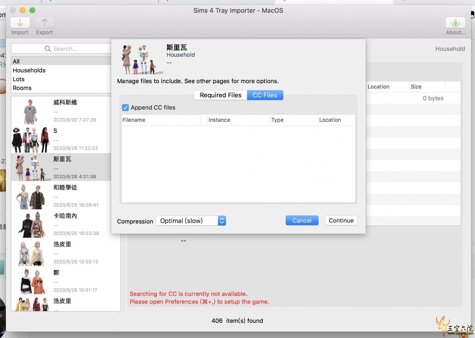This screenshot has height=338, width=475.
Task: Click the Cancel button
Action: tap(302, 220)
